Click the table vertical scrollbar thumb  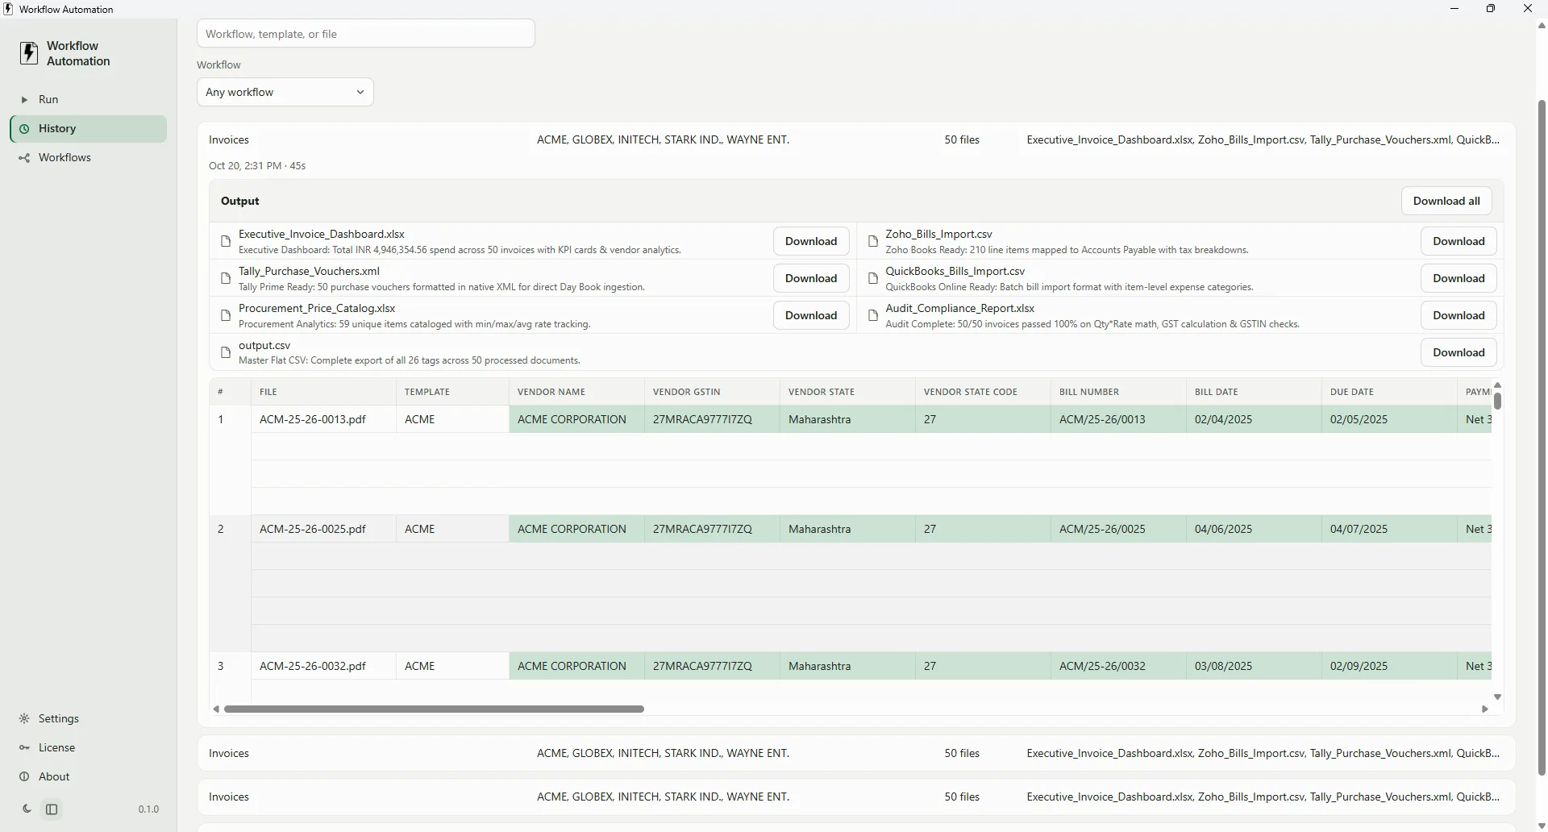click(x=1497, y=401)
